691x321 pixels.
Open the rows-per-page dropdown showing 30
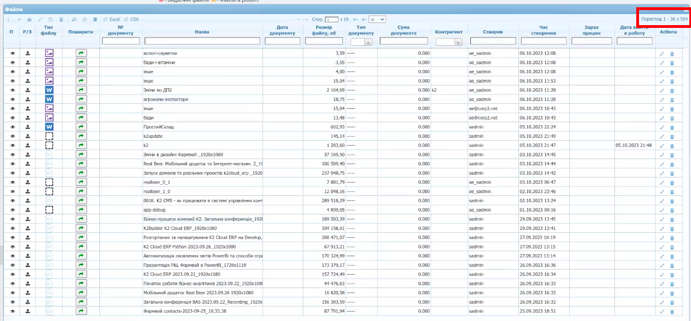pyautogui.click(x=377, y=20)
